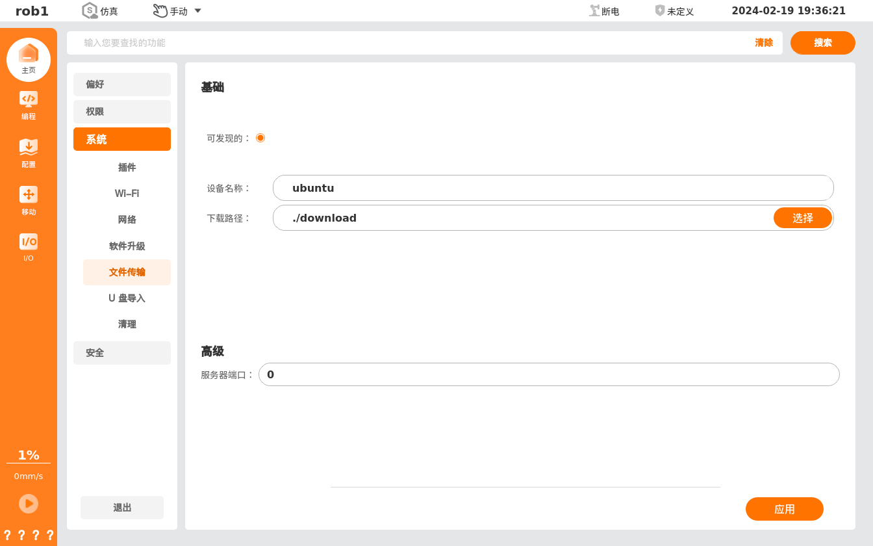Click the 设备名称 ubuntu input field
This screenshot has height=546, width=873.
(553, 188)
